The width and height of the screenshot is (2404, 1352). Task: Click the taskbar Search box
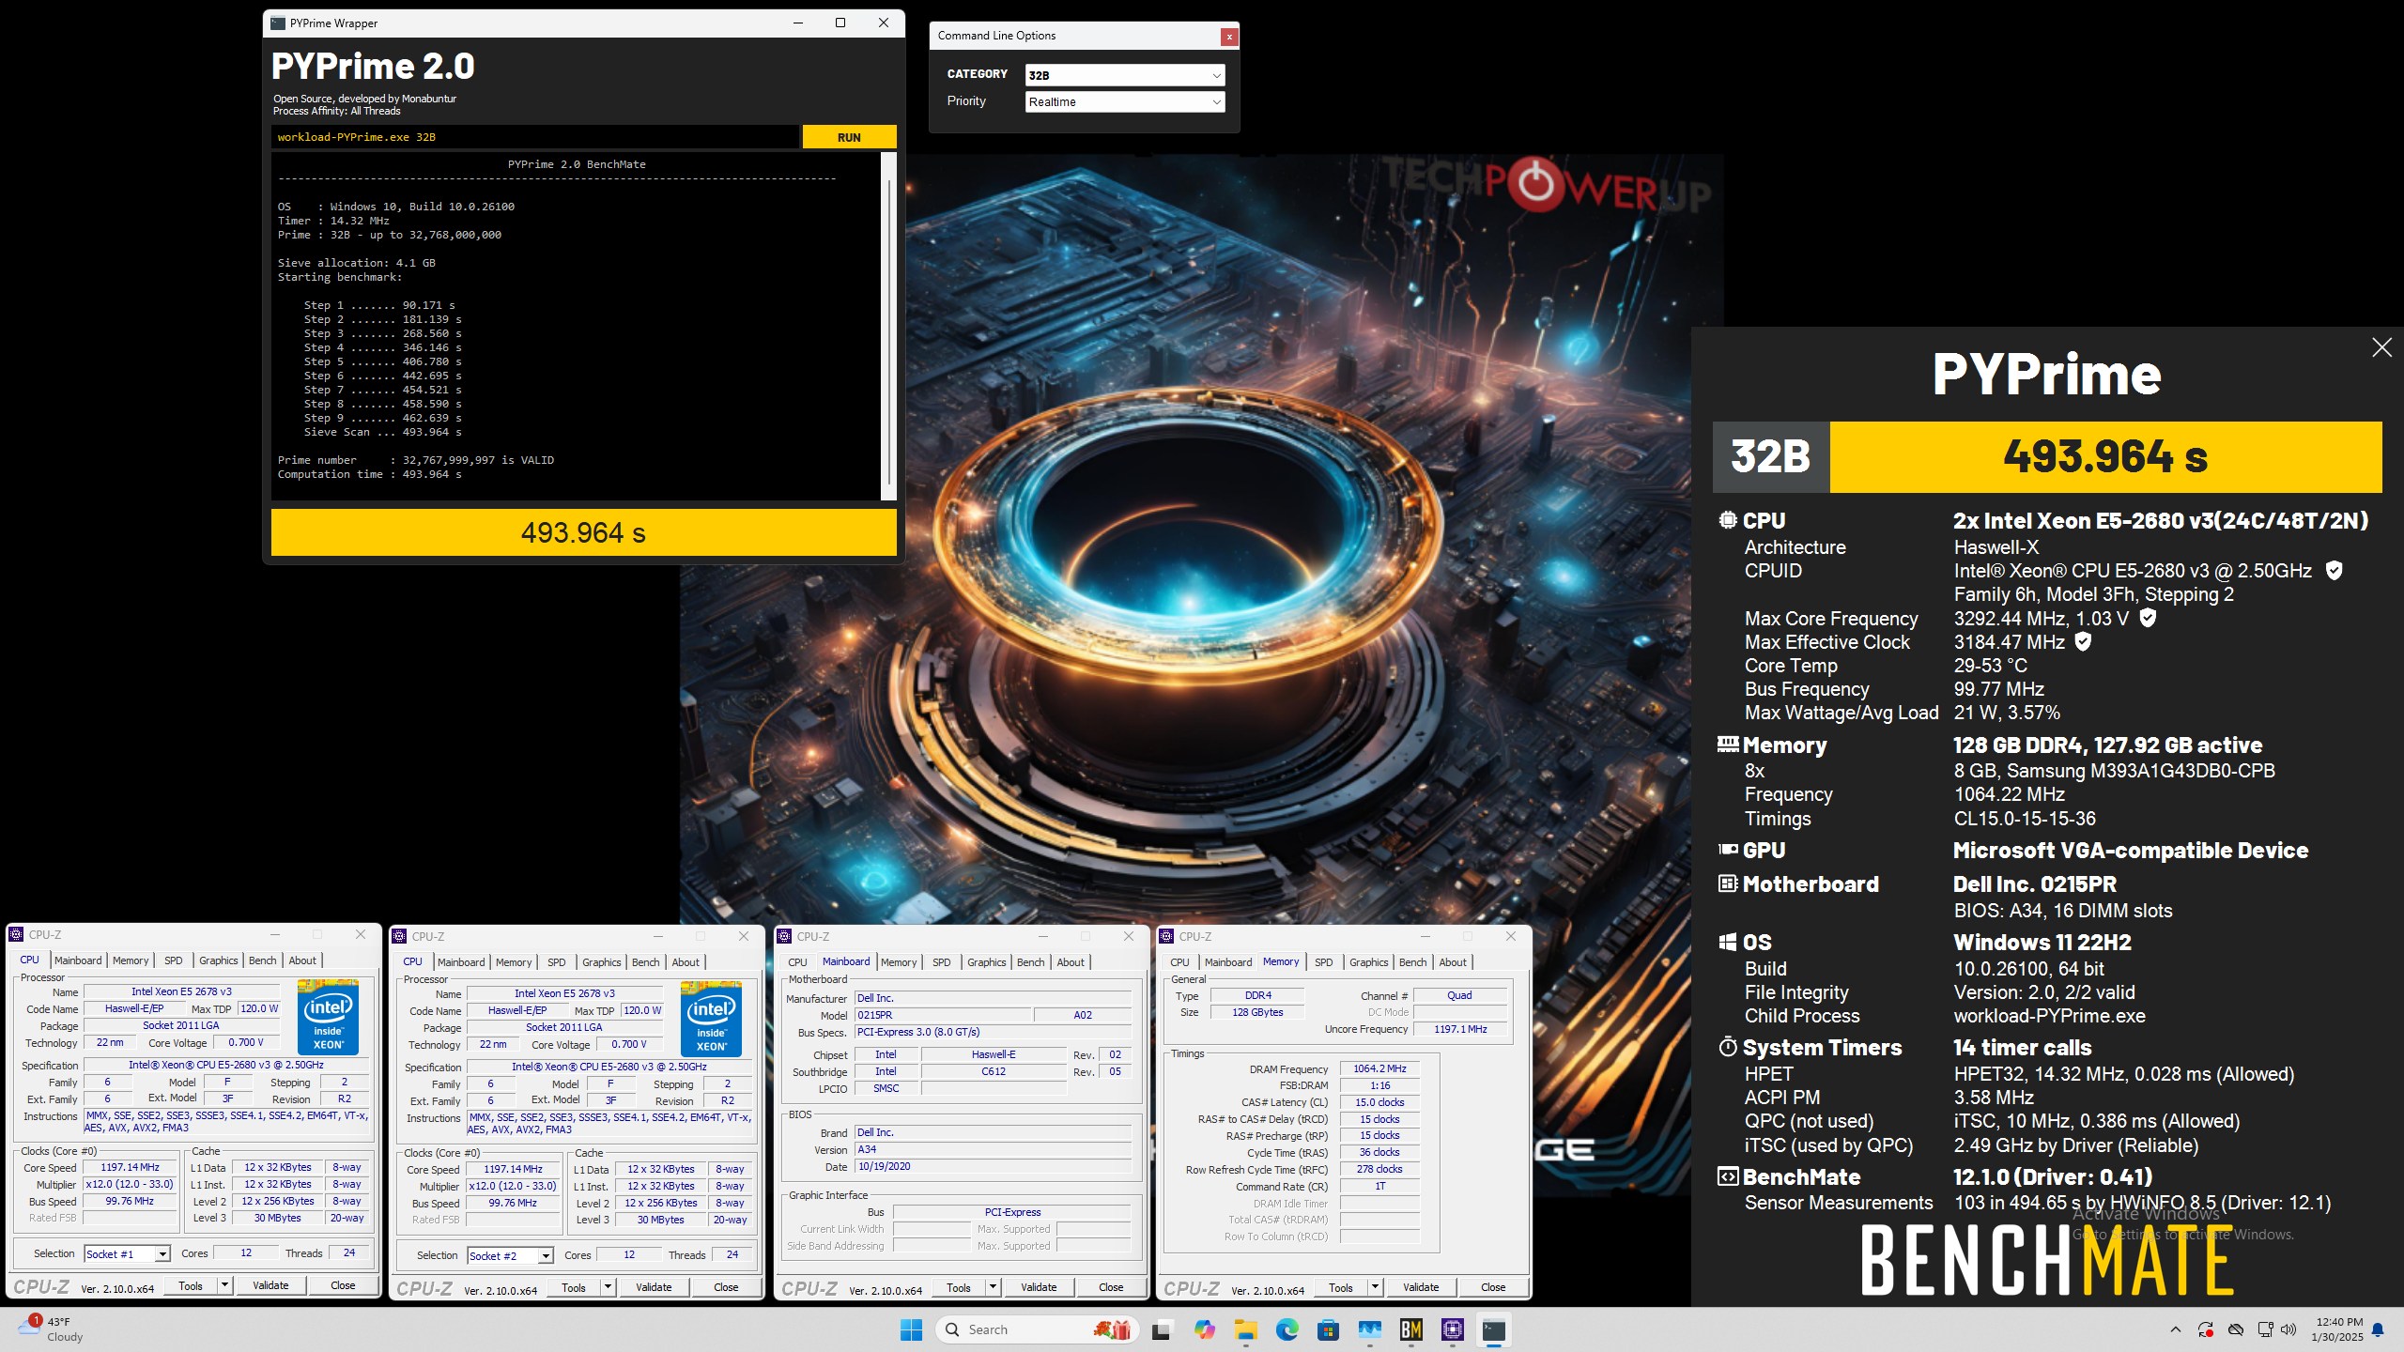(1038, 1329)
